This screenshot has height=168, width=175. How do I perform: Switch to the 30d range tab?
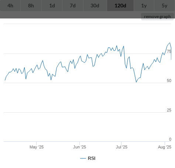(95, 6)
